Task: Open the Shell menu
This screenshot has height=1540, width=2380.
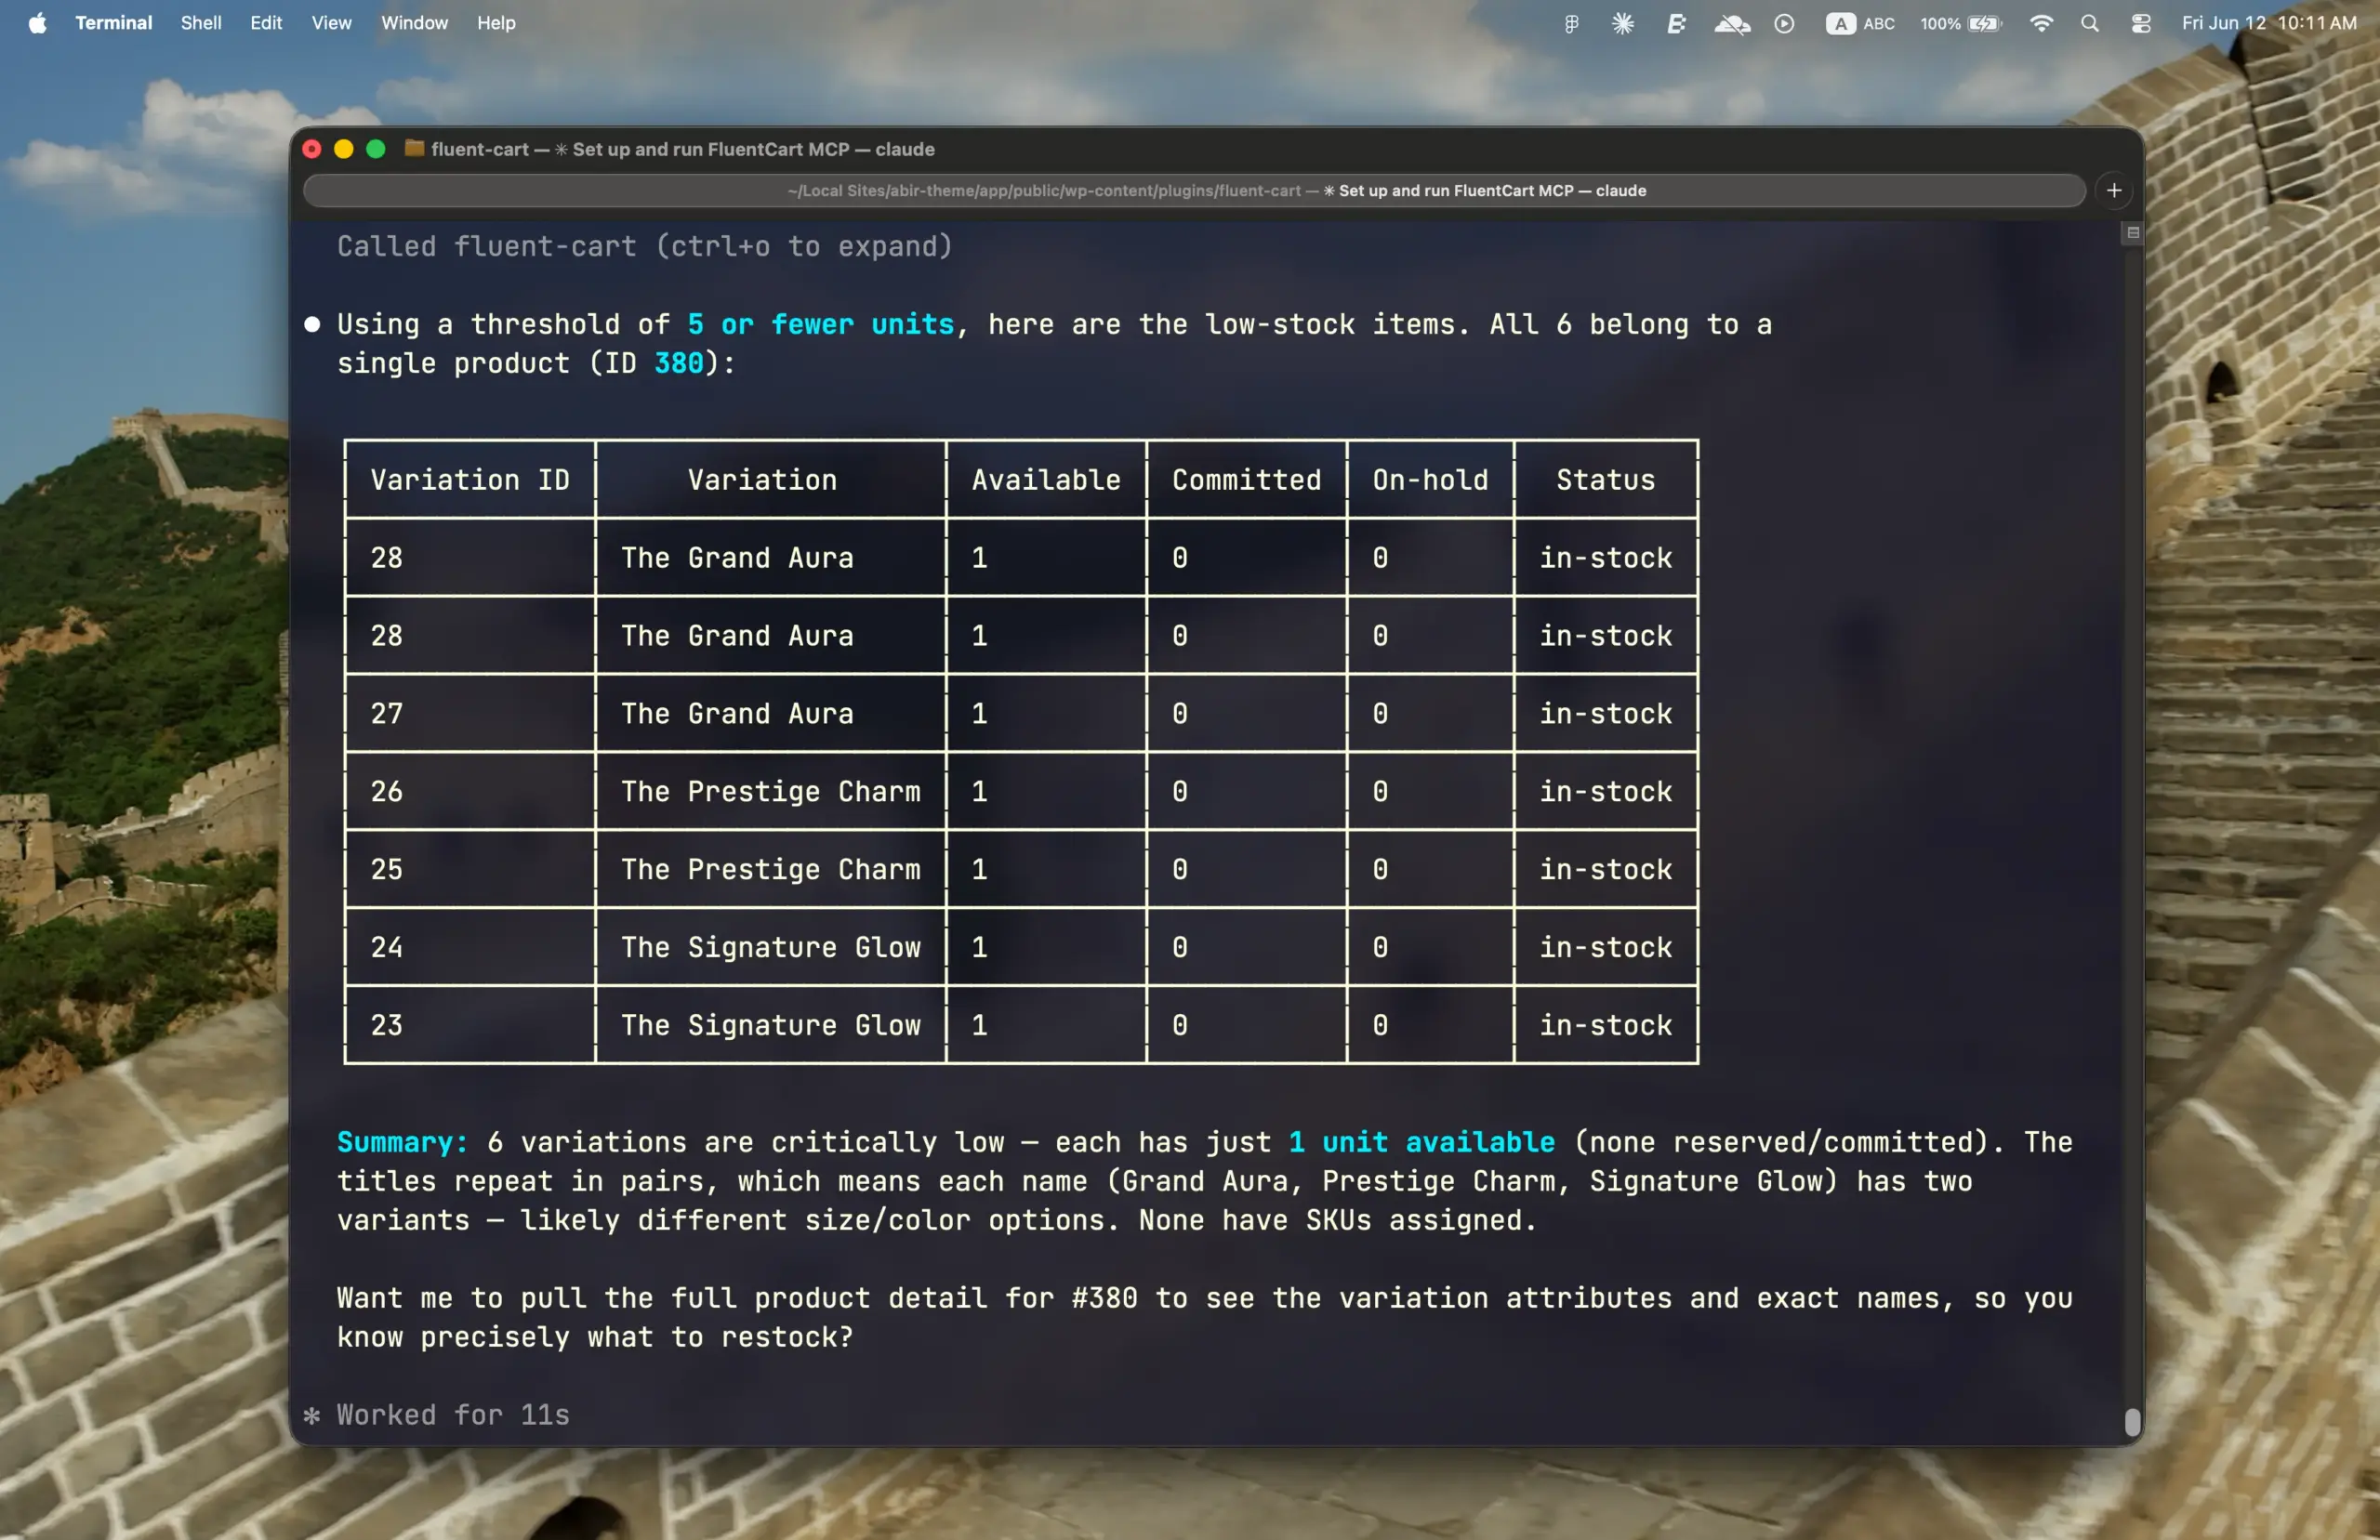Action: click(x=201, y=23)
